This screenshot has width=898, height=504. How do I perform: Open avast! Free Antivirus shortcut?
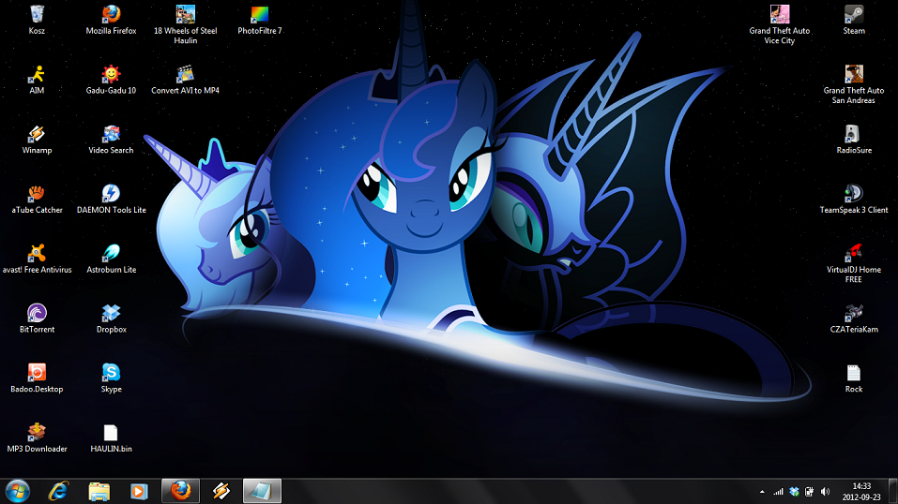pyautogui.click(x=37, y=254)
